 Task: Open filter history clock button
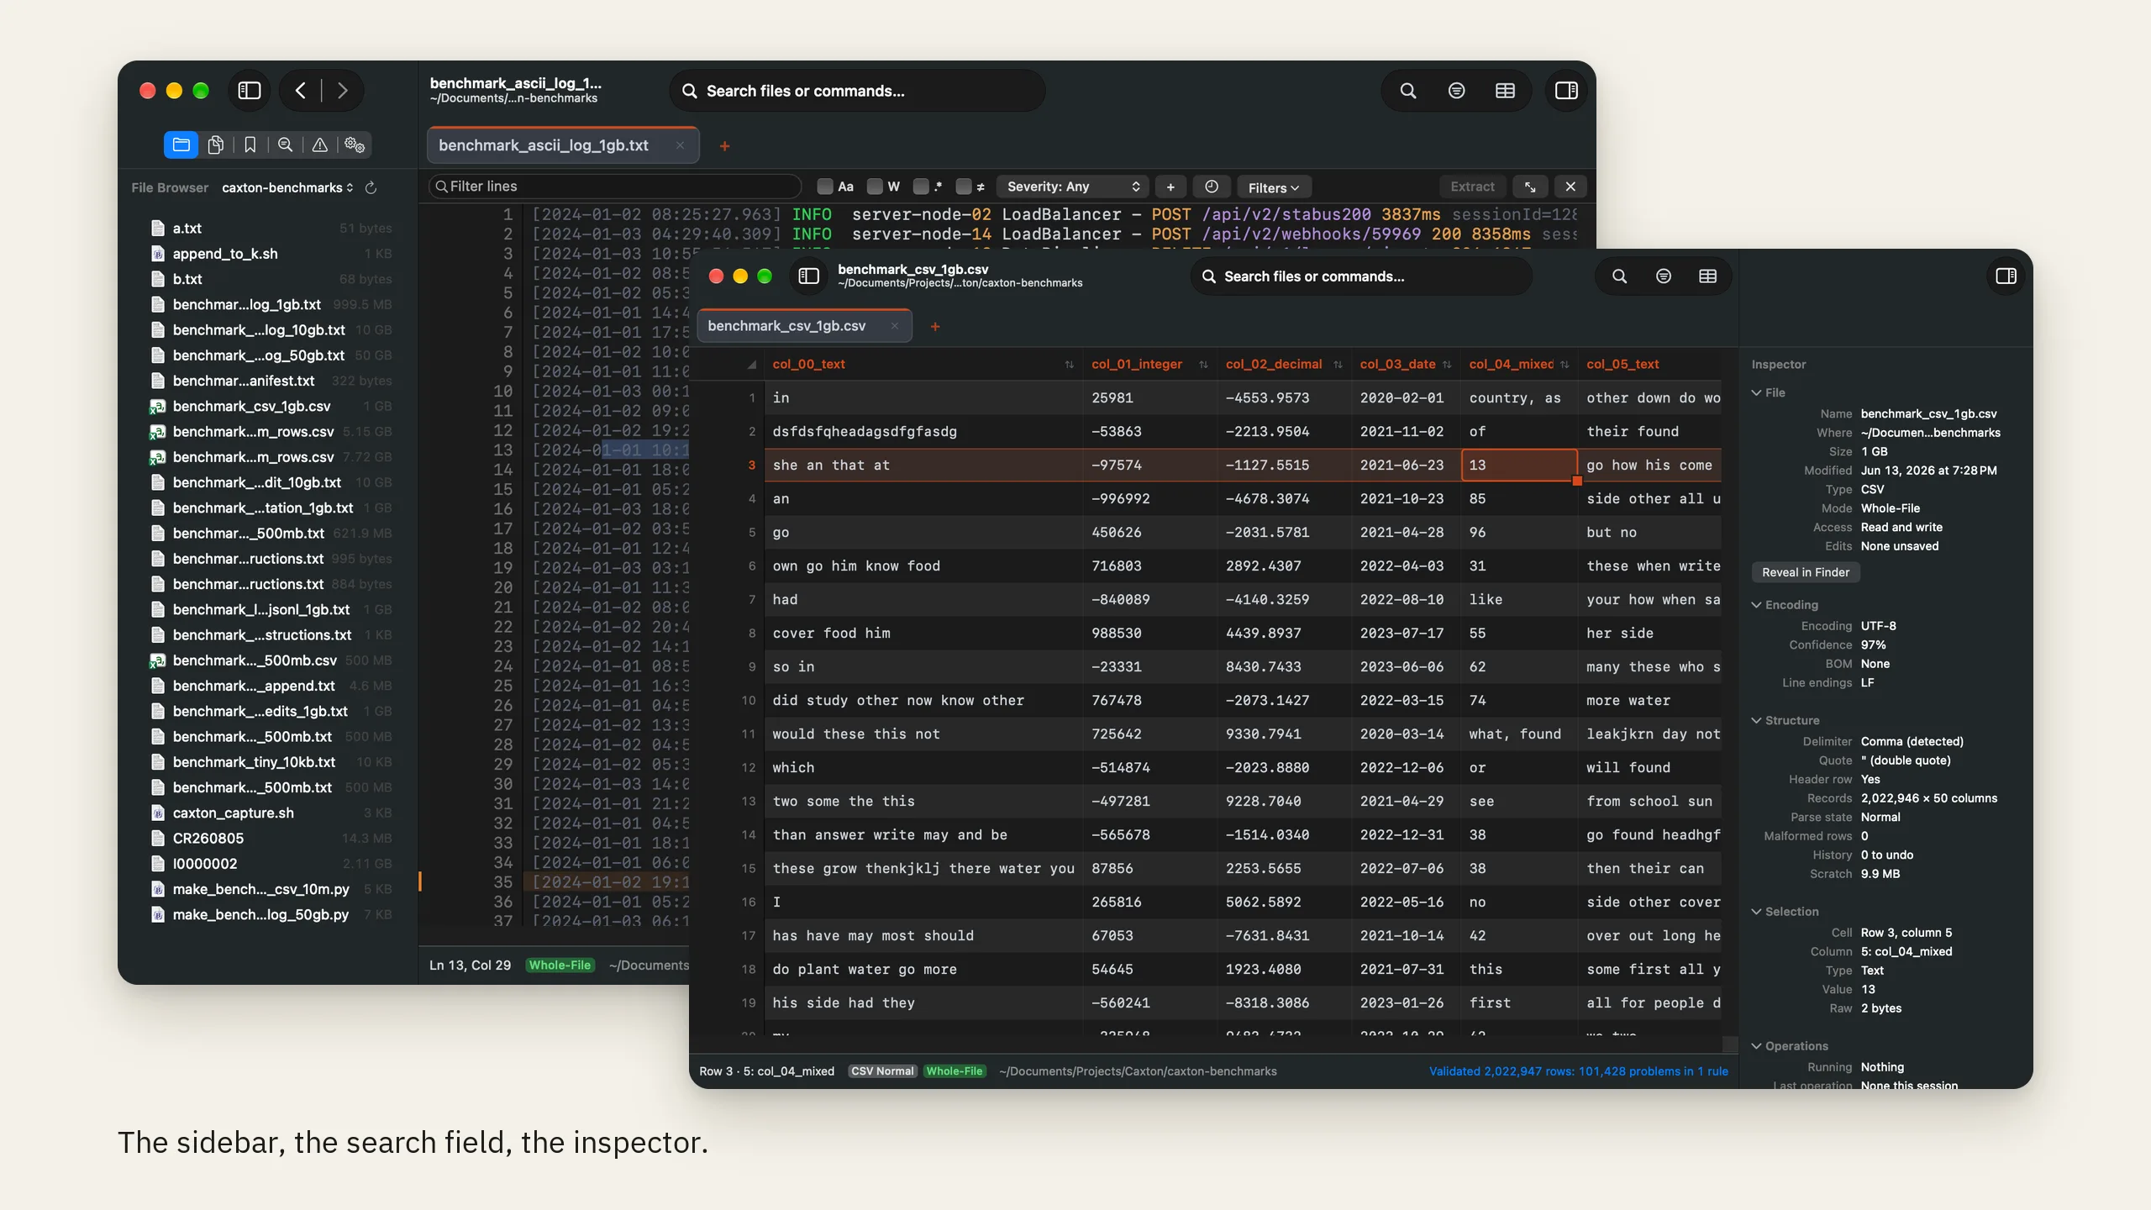[1212, 187]
